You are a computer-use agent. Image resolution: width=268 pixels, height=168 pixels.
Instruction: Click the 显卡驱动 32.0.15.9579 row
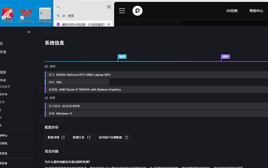point(156,106)
